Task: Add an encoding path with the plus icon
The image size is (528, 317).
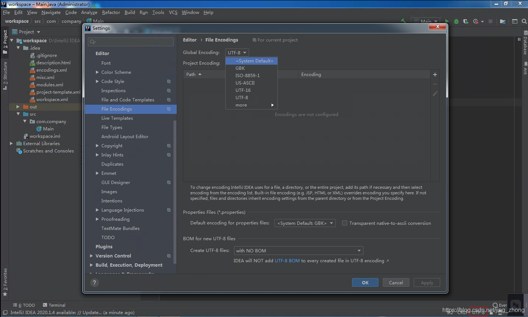Action: (x=435, y=75)
